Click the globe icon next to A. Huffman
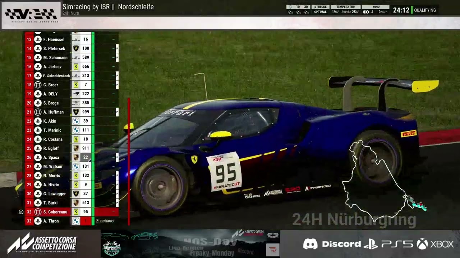Image resolution: width=460 pixels, height=258 pixels. pos(38,112)
